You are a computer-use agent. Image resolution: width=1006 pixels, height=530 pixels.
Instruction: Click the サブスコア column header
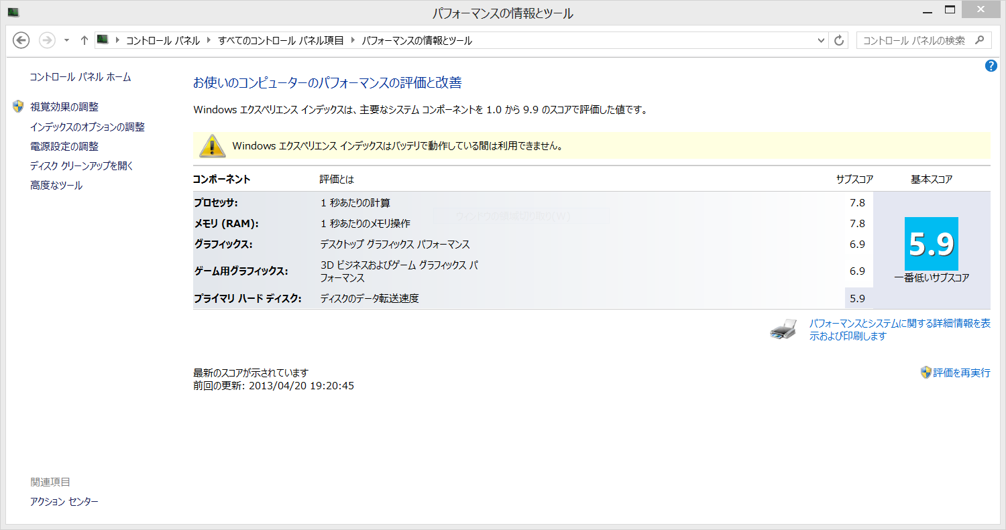854,179
